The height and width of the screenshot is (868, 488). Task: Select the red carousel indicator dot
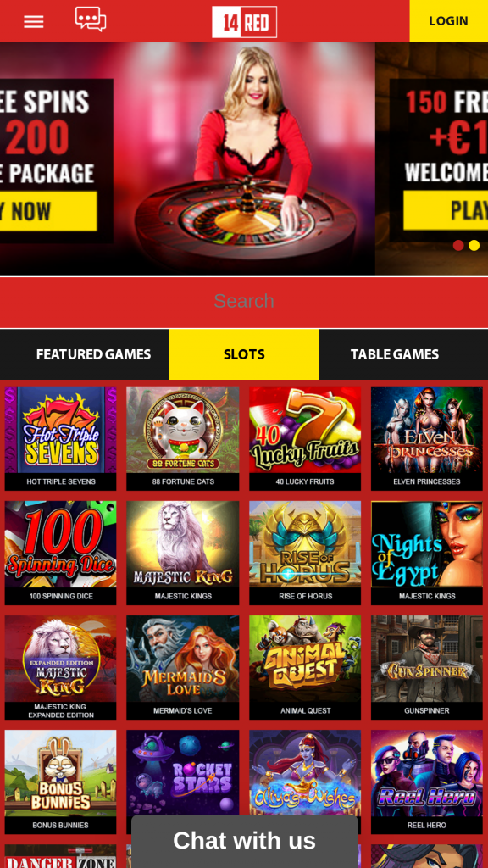click(458, 245)
